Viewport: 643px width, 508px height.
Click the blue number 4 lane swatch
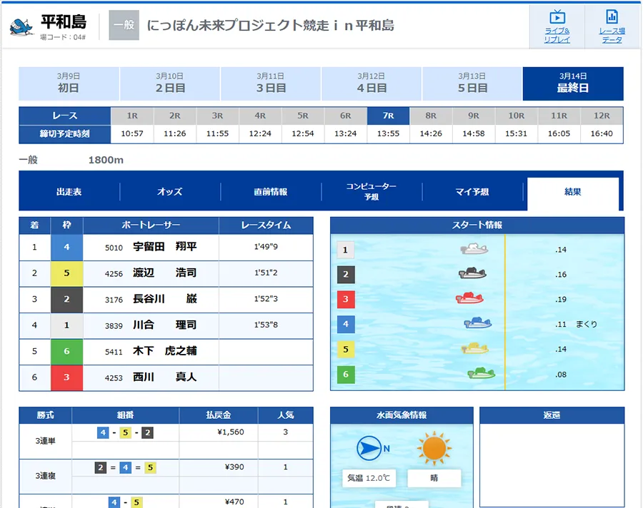66,247
